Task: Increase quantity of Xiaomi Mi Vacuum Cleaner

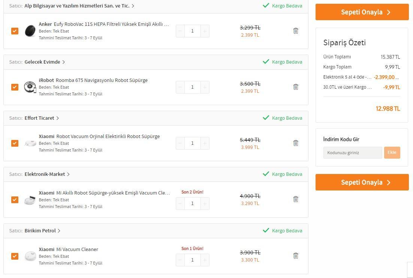Action: 205,260
